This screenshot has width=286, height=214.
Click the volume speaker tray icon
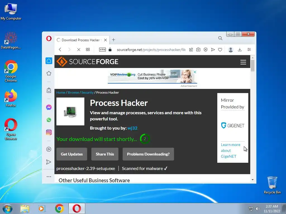point(258,209)
